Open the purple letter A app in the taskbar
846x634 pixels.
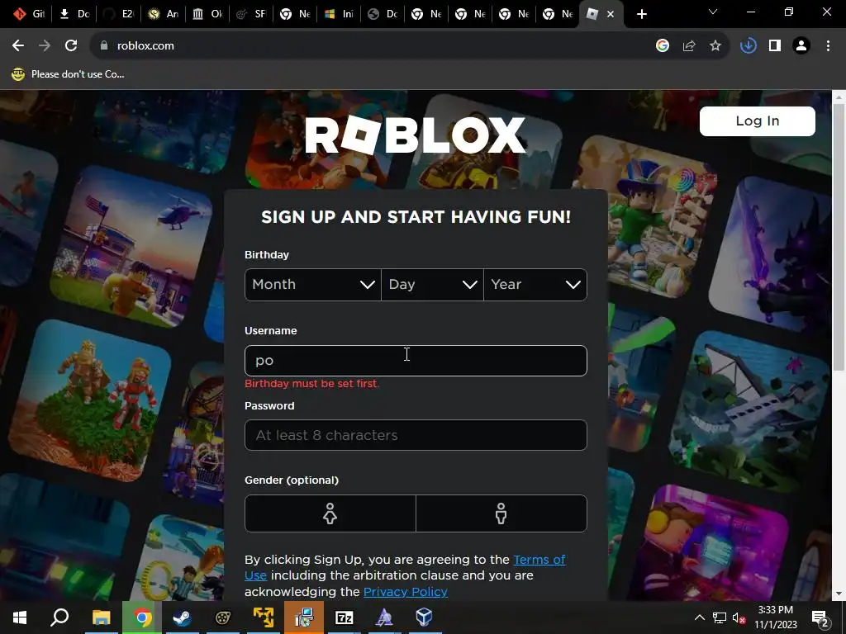pyautogui.click(x=384, y=617)
